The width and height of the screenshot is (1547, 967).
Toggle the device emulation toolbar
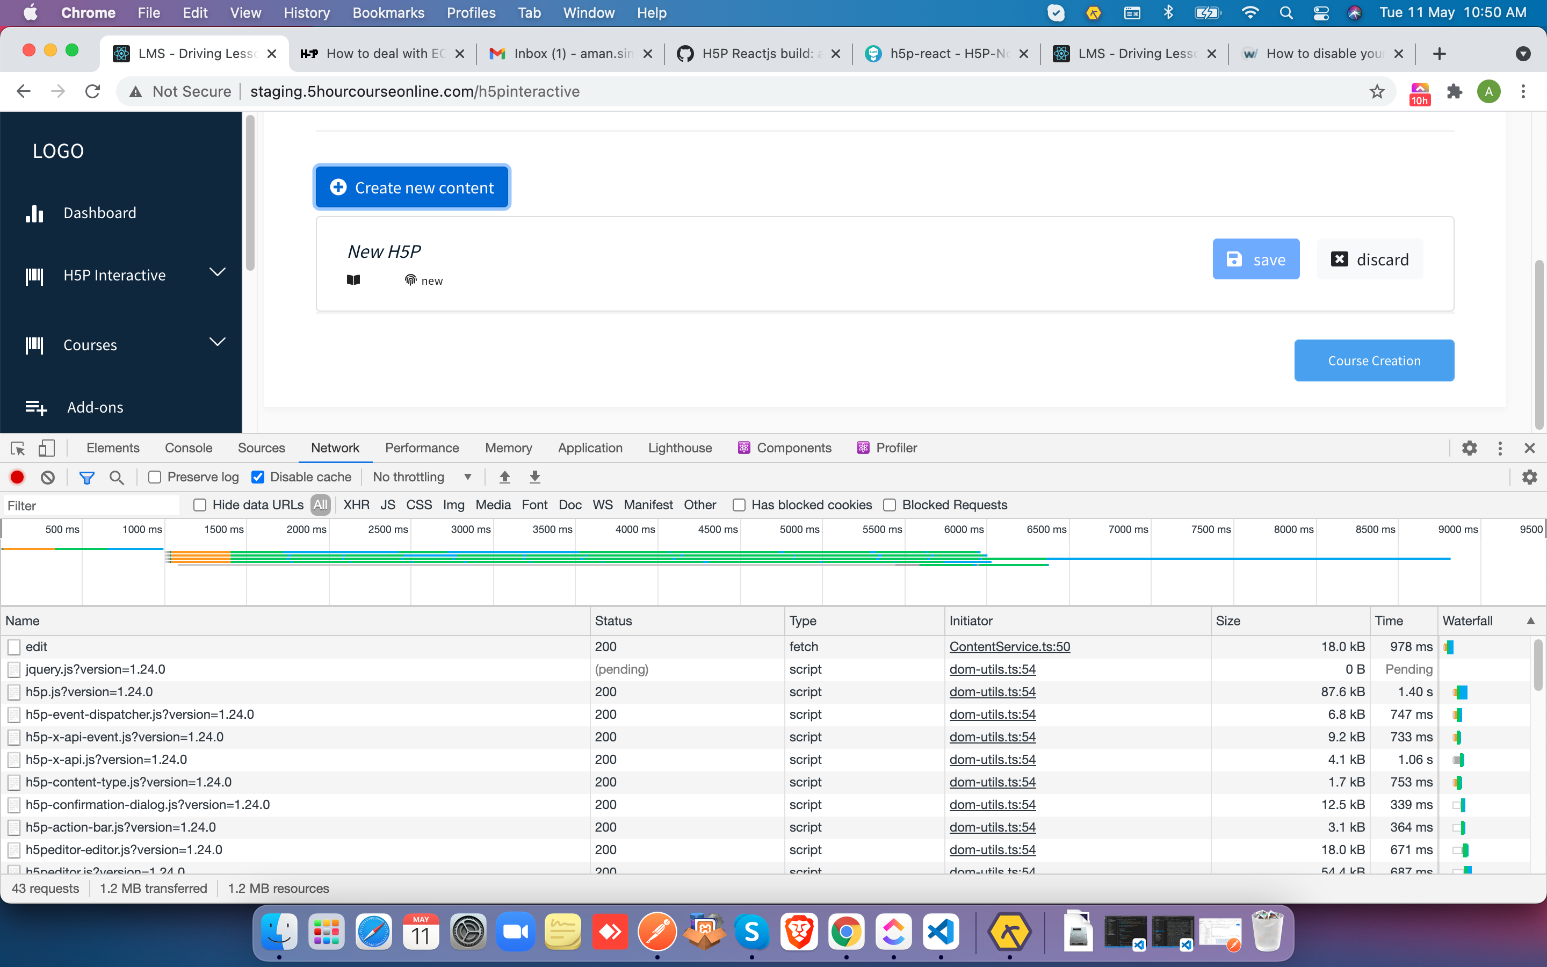46,448
